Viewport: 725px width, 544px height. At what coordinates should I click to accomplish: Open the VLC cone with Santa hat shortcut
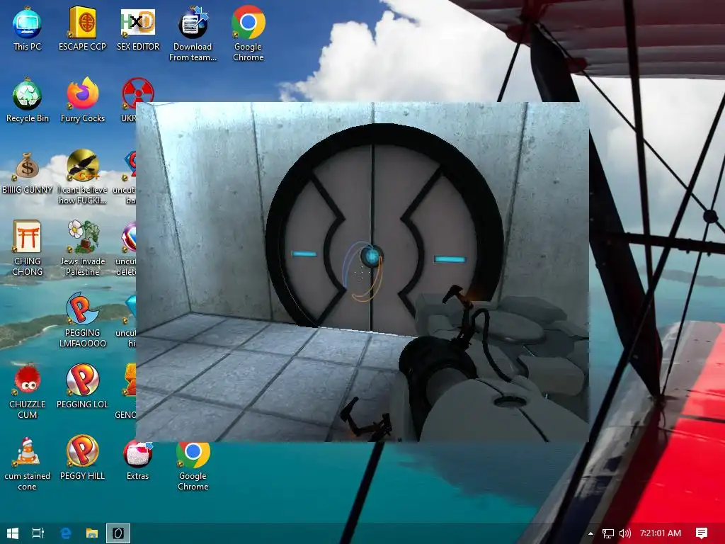click(27, 464)
